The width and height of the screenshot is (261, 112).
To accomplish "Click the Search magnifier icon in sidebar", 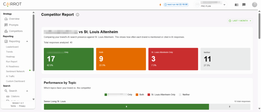I will (6, 91).
